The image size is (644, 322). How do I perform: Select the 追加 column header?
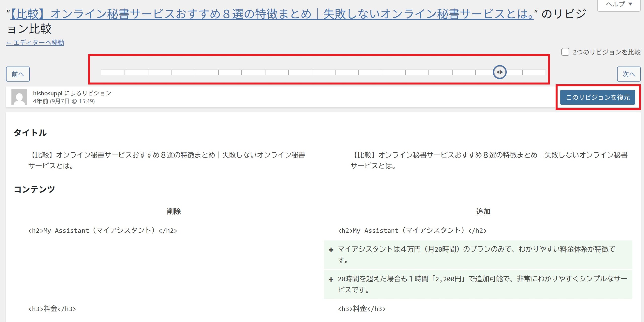pos(483,211)
